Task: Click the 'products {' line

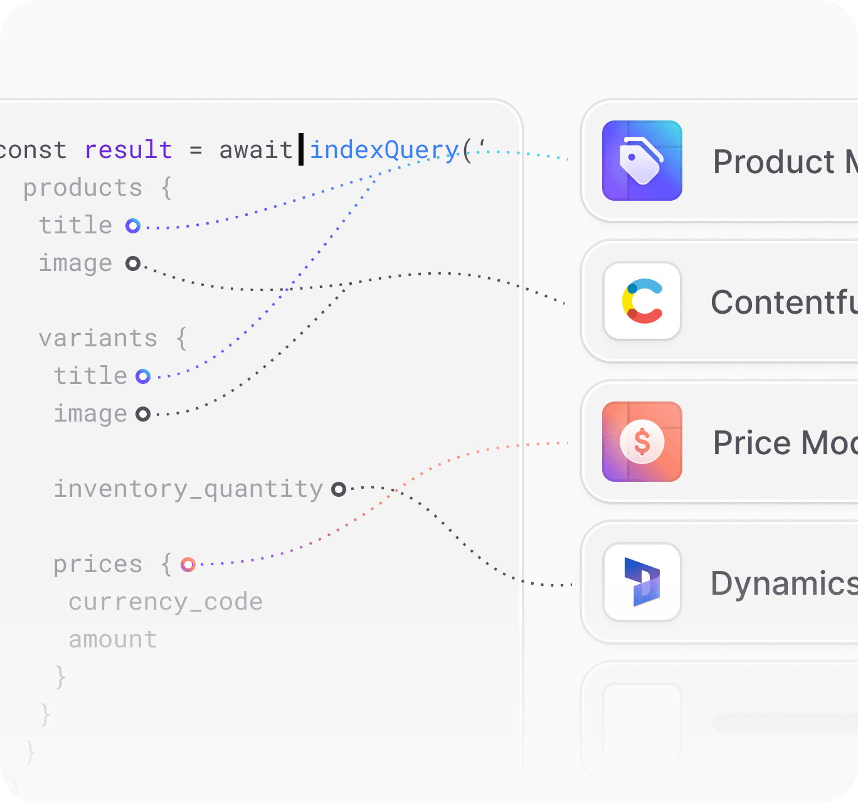Action: pyautogui.click(x=98, y=188)
